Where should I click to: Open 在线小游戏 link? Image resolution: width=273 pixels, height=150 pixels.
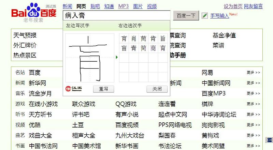click(x=43, y=104)
